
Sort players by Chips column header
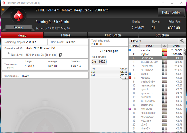176,46
